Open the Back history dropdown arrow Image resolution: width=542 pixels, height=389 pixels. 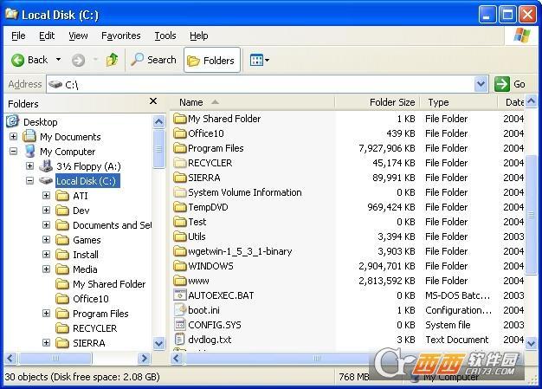coord(58,60)
